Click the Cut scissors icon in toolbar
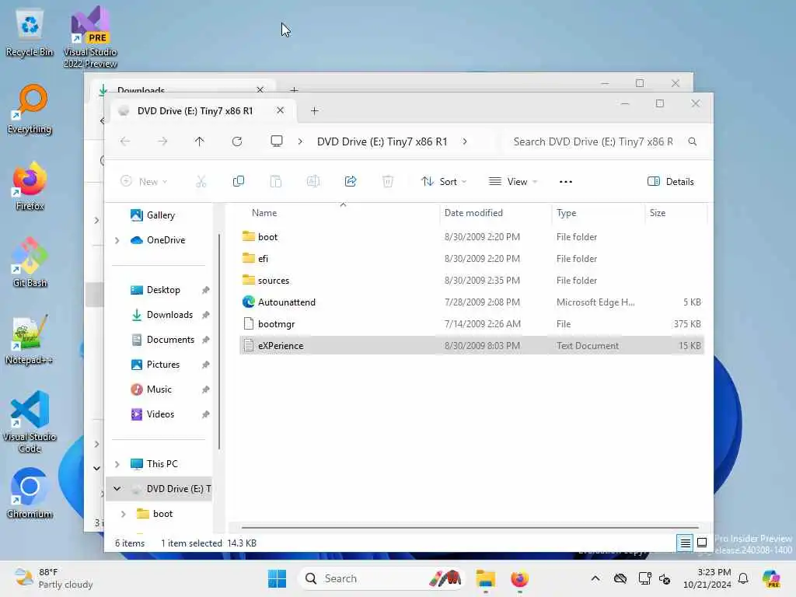The width and height of the screenshot is (796, 597). pyautogui.click(x=201, y=181)
